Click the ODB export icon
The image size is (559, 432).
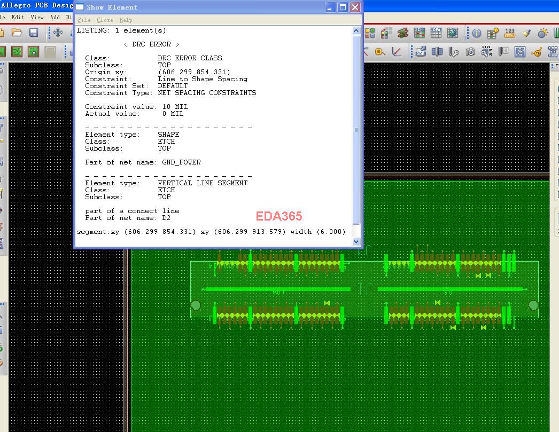(x=421, y=52)
